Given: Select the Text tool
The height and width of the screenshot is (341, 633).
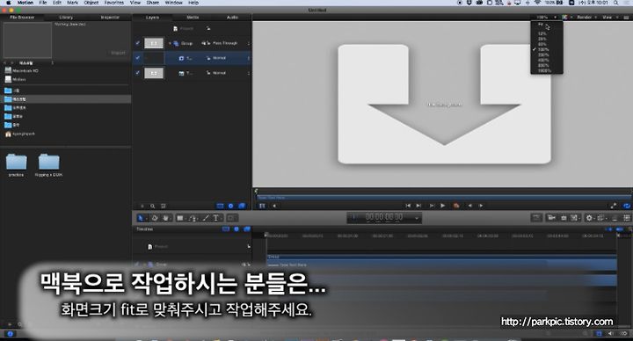Looking at the screenshot, I should (216, 218).
